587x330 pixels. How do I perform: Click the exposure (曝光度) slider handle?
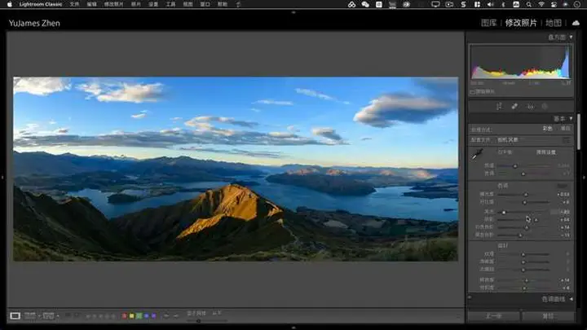[x=526, y=195]
